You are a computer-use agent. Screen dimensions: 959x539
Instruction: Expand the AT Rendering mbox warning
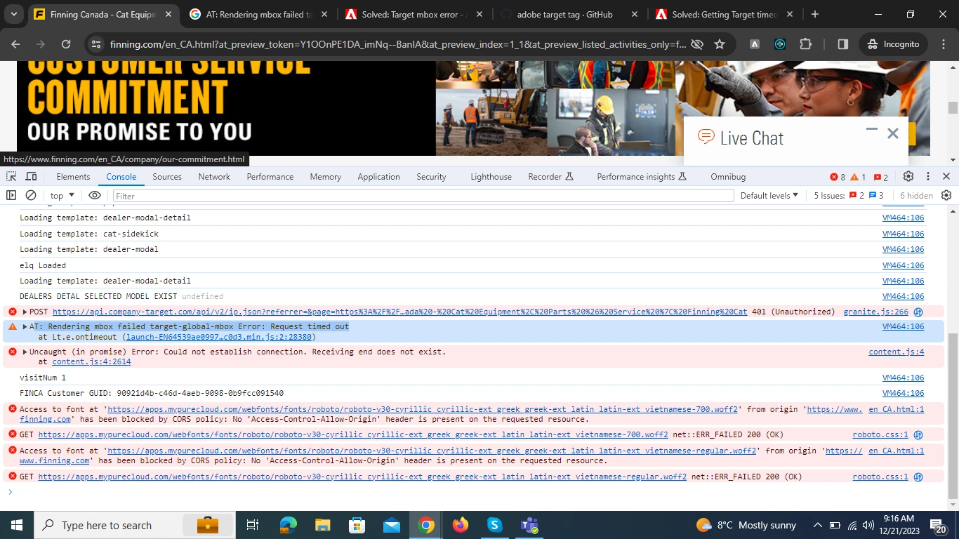(25, 326)
